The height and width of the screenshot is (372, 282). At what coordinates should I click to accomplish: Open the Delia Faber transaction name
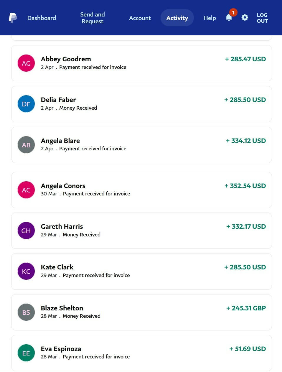pyautogui.click(x=58, y=100)
